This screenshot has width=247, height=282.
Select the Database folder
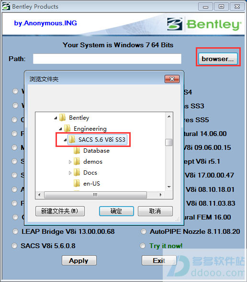[96, 151]
